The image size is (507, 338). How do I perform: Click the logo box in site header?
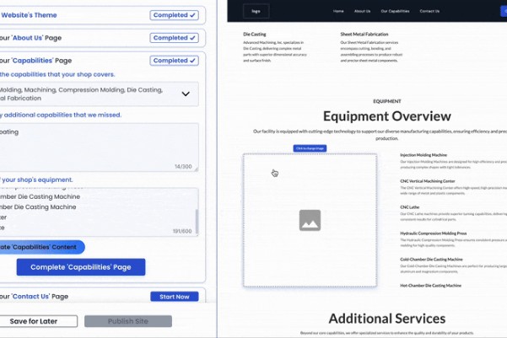tap(256, 11)
